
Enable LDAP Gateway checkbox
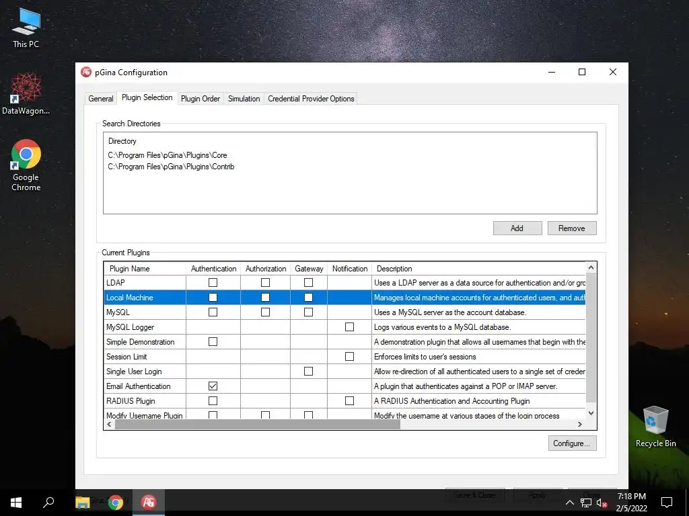pyautogui.click(x=308, y=283)
